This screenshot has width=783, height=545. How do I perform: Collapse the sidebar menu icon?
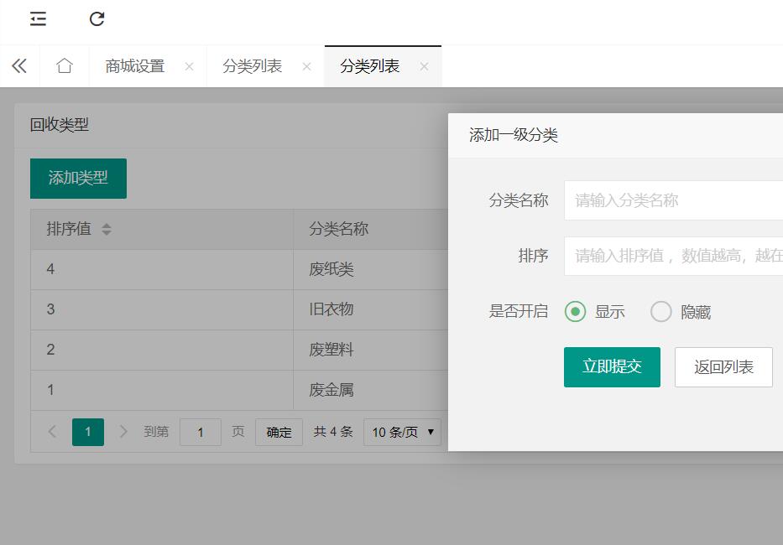coord(38,19)
